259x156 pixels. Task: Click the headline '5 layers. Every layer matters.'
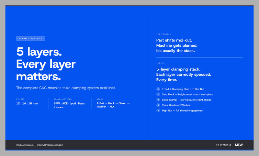(x=46, y=64)
